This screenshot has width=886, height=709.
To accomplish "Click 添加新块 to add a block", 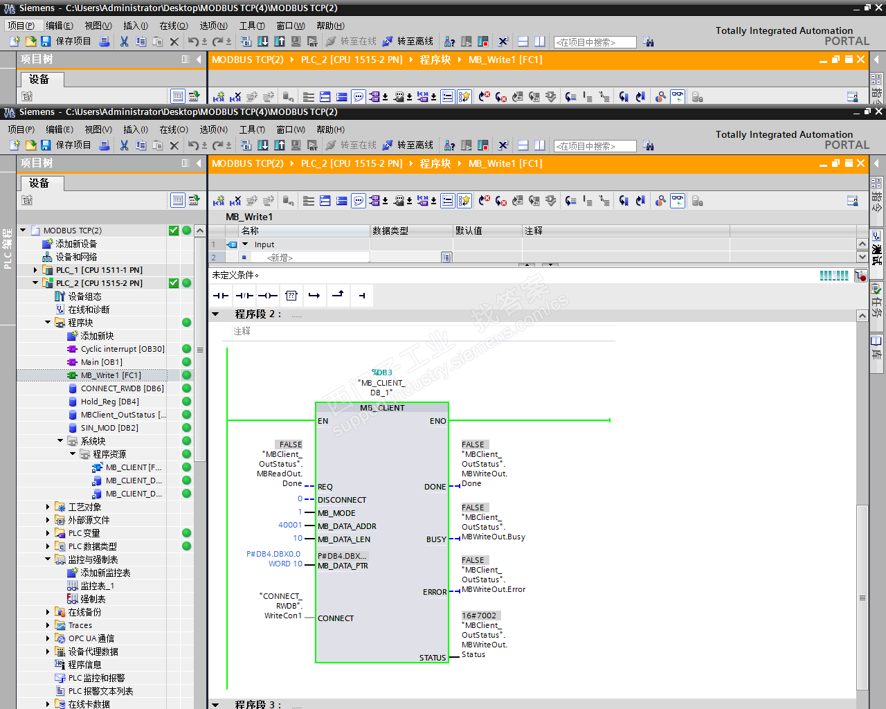I will pos(97,336).
